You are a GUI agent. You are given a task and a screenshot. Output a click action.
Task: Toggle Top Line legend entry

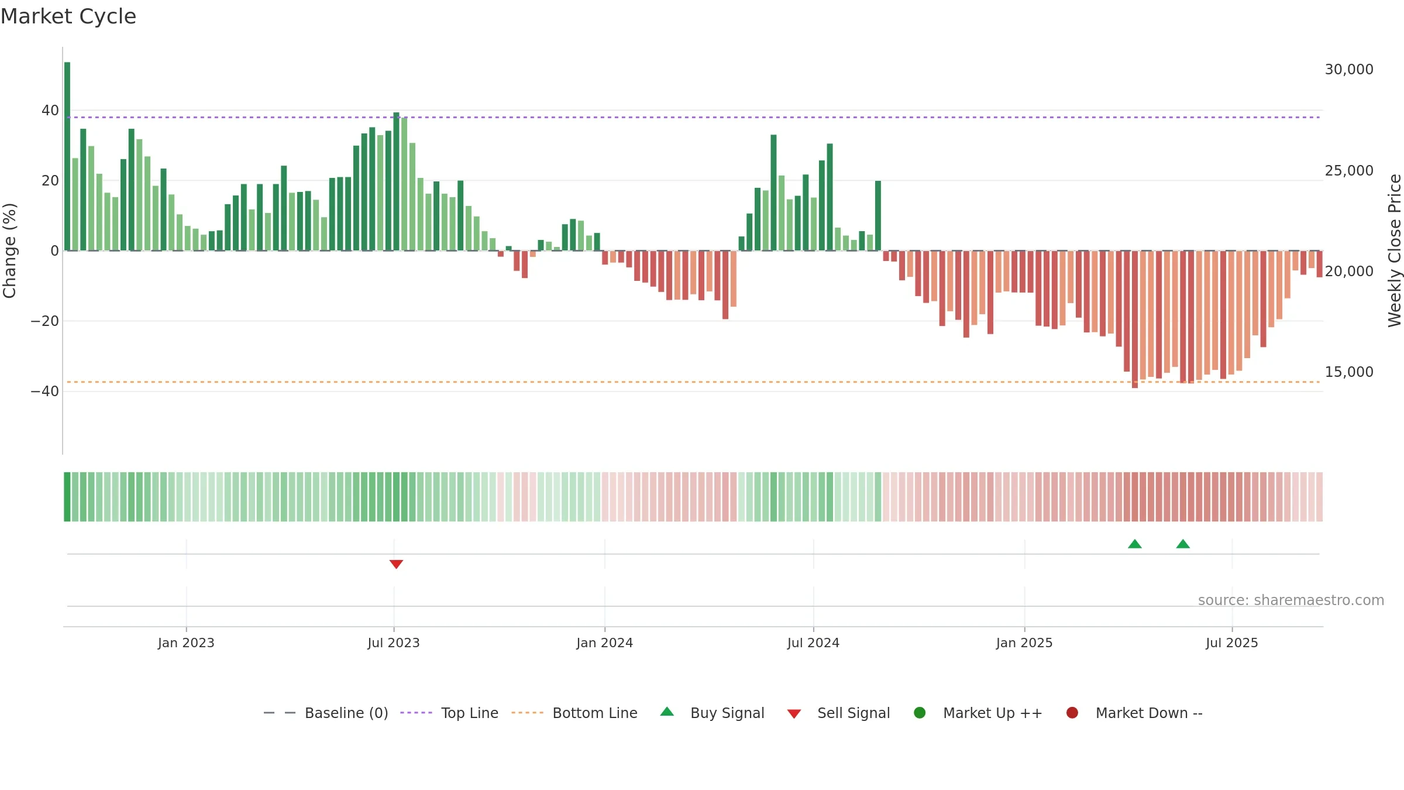coord(449,713)
